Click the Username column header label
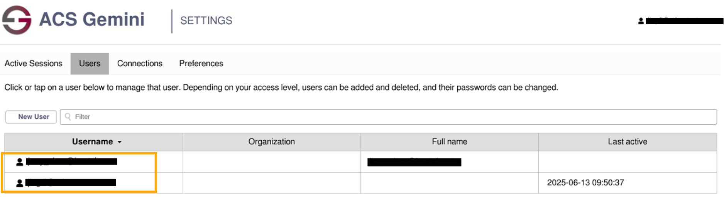The image size is (724, 197). point(92,142)
